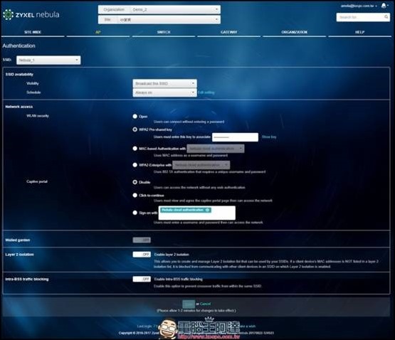Toggle the Walled garden switch
Screen dimensions: 395x340
[x=142, y=240]
